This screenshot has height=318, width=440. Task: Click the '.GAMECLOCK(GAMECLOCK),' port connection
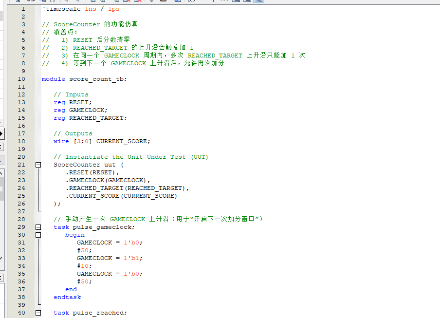(108, 181)
